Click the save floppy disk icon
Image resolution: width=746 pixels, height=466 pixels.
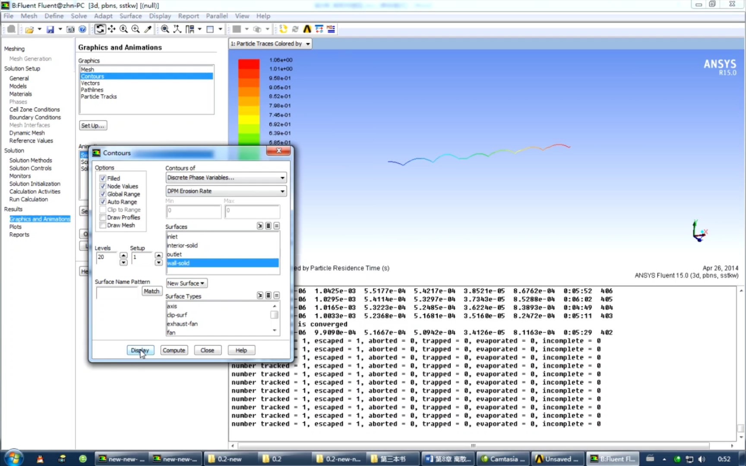click(50, 29)
